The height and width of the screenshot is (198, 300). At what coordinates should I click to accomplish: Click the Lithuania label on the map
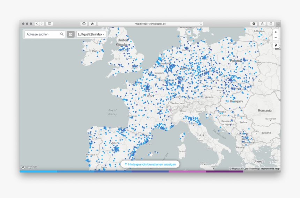click(x=259, y=31)
